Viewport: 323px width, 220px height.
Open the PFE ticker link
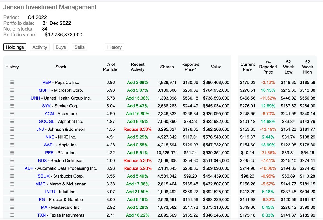pos(50,153)
